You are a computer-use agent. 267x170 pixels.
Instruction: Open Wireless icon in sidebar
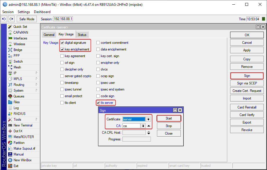coord(10,44)
